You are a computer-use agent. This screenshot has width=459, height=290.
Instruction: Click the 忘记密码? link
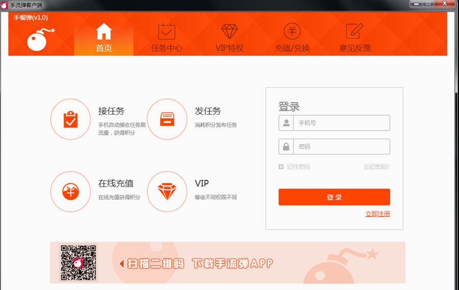(x=376, y=167)
